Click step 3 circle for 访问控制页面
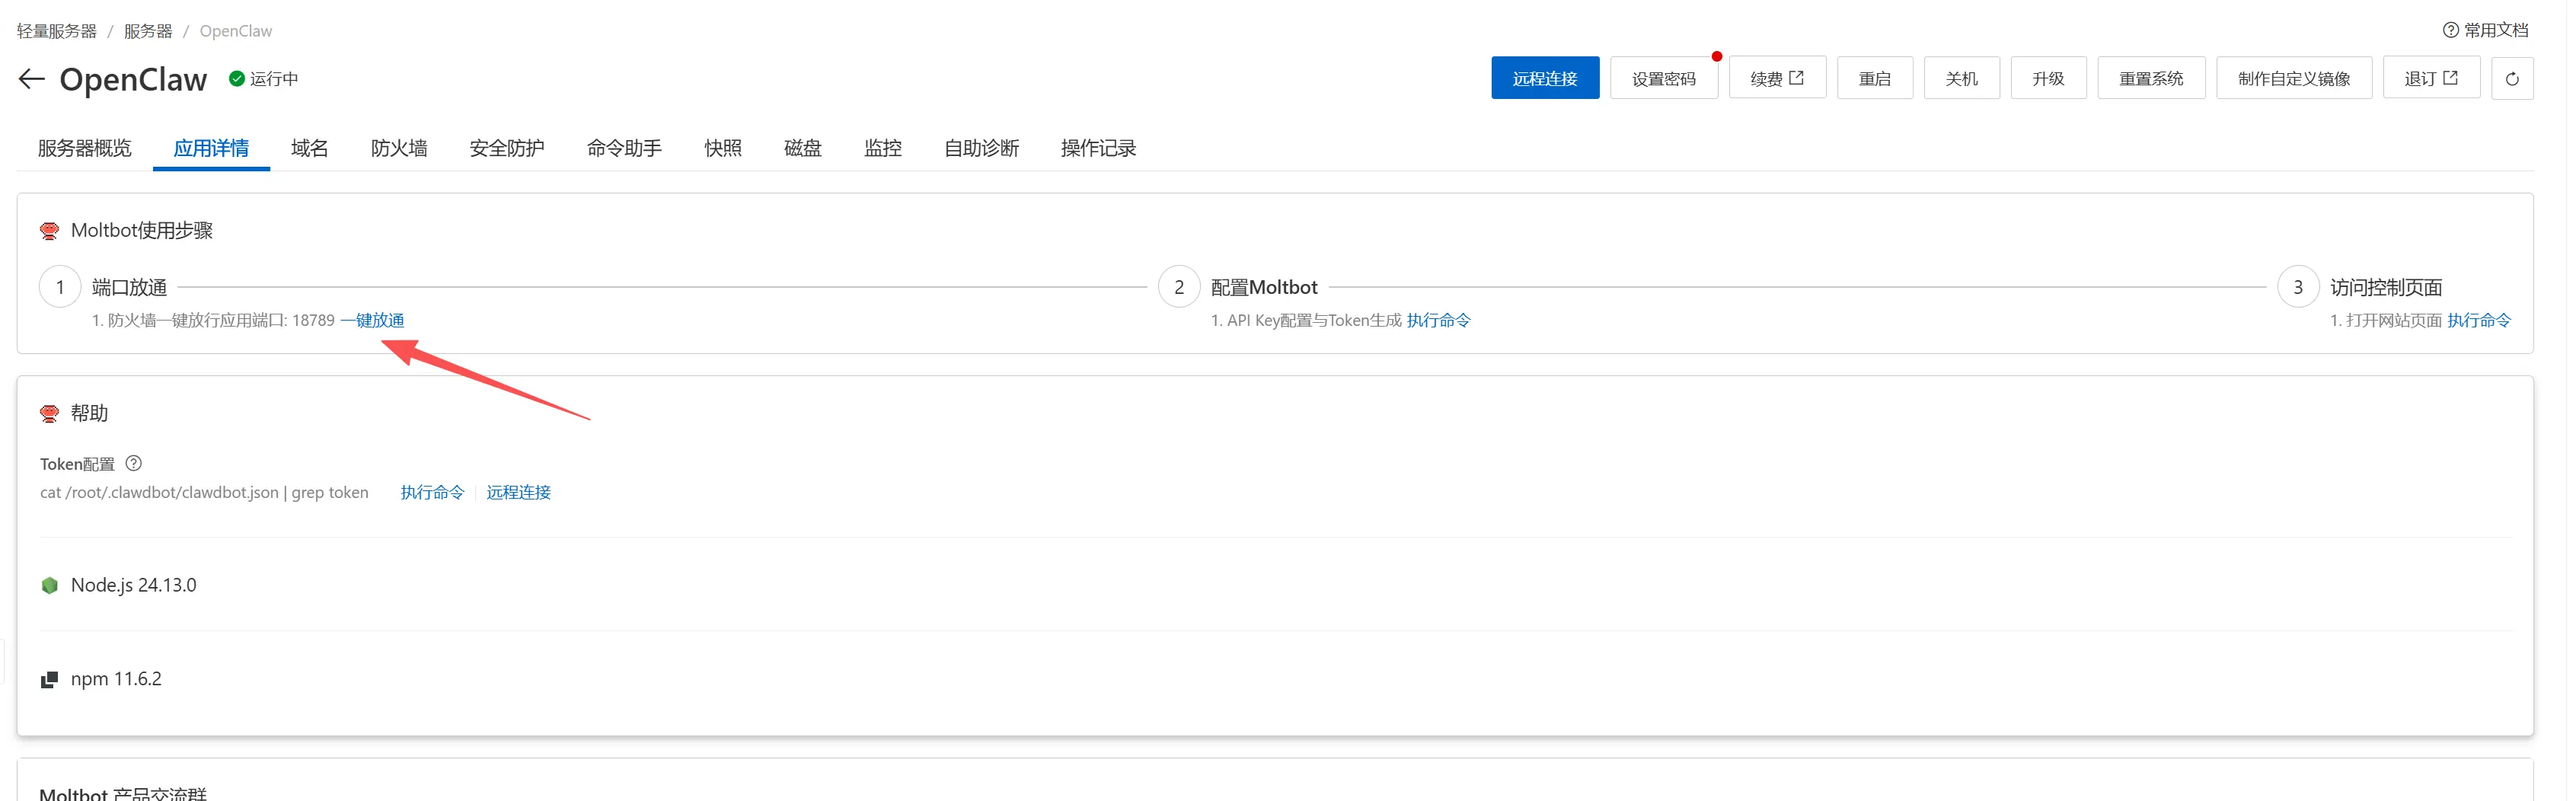 pos(2297,287)
